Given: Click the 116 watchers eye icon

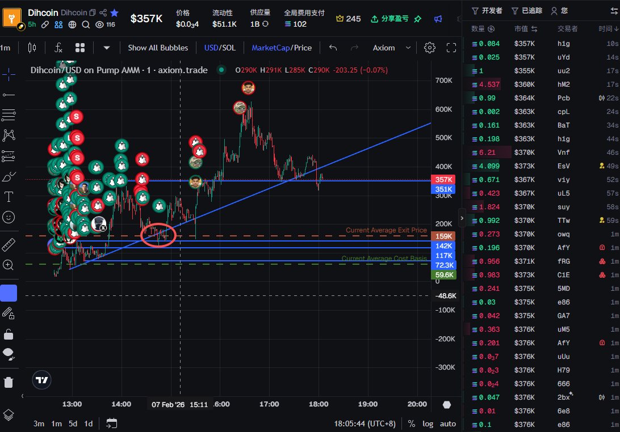Looking at the screenshot, I should [x=105, y=24].
